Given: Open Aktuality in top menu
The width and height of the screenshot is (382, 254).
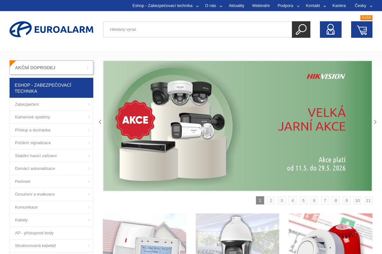Looking at the screenshot, I should coord(237,6).
